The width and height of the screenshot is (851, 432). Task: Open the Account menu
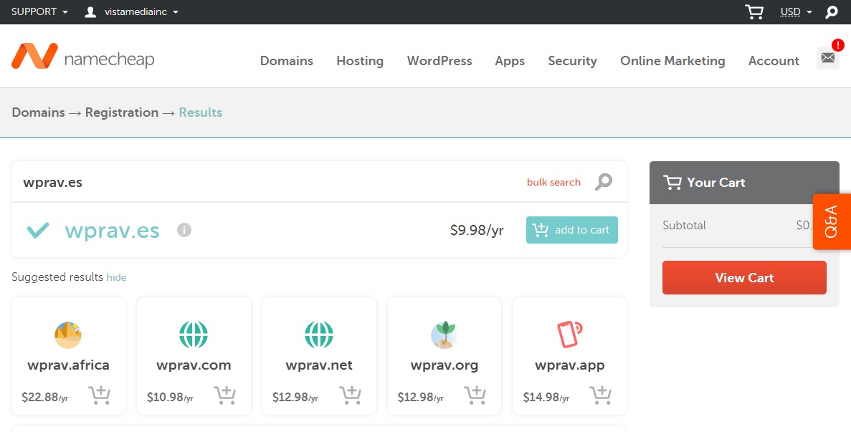774,61
